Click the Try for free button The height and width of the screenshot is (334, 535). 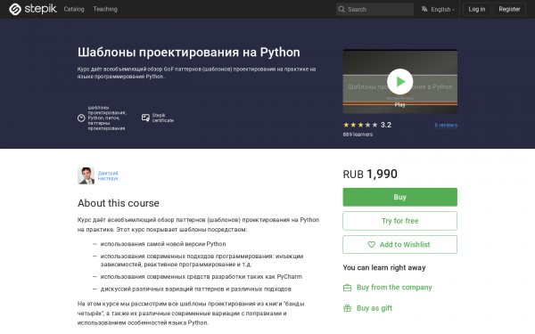point(399,221)
